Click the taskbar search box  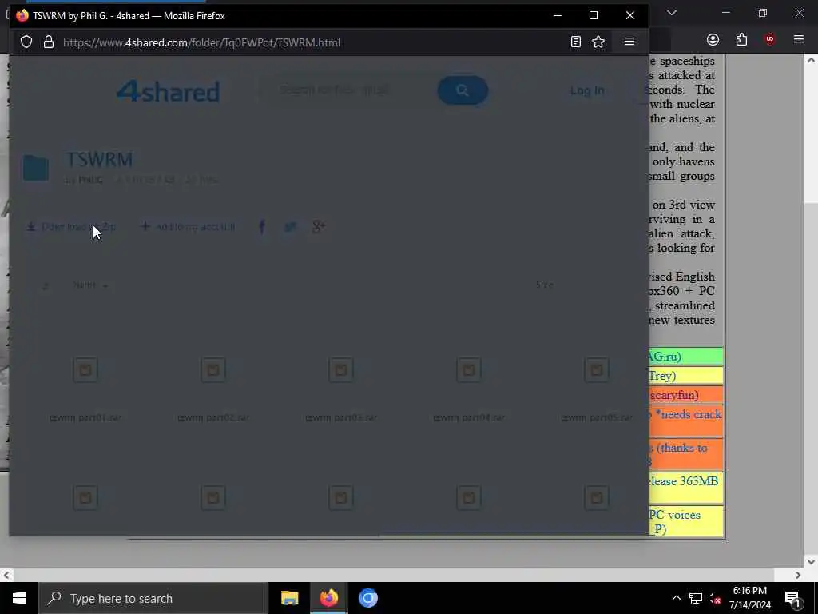click(x=153, y=598)
